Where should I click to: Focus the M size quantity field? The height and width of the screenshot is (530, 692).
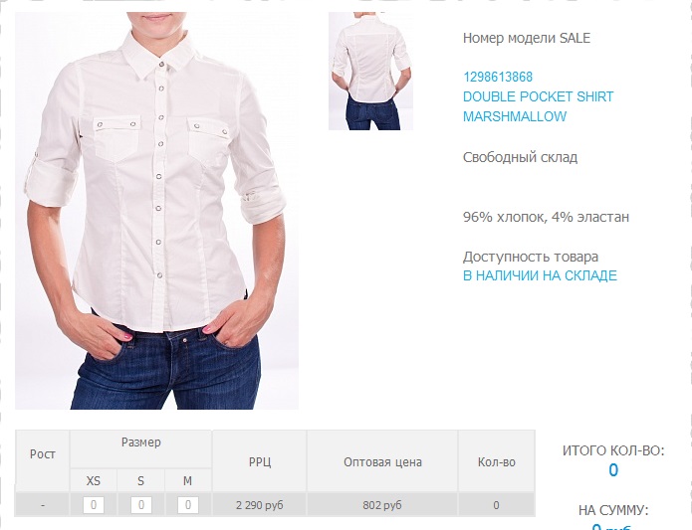pyautogui.click(x=187, y=505)
